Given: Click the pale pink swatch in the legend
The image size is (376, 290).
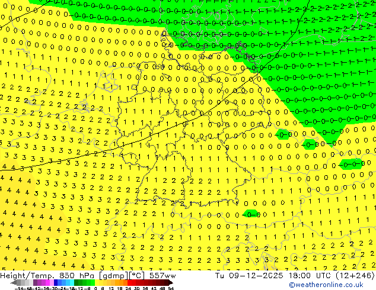Looking at the screenshot, I should pos(52,283).
